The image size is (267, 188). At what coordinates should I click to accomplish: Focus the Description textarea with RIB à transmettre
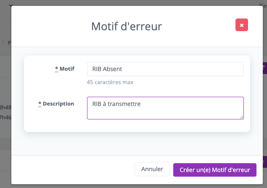tap(165, 108)
